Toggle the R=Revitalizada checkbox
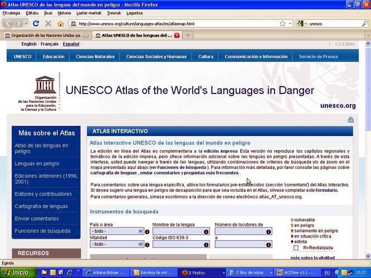Screen dimensions: 371x278 tap(296, 248)
